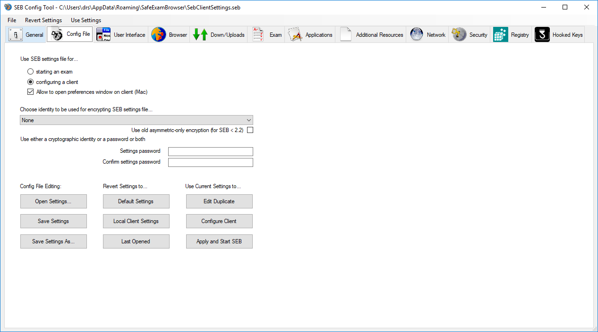Image resolution: width=598 pixels, height=332 pixels.
Task: Switch to the Security tab
Action: point(470,35)
